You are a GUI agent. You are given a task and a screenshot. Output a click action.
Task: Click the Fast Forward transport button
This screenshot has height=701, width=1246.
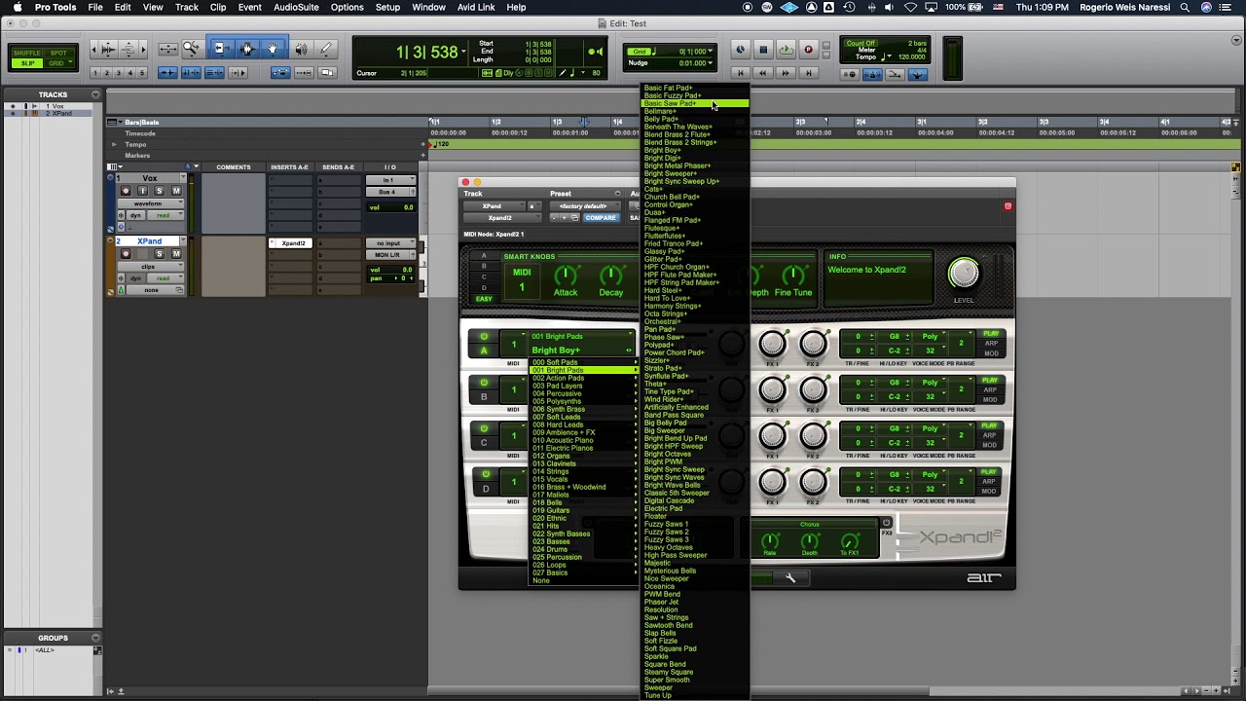(786, 73)
